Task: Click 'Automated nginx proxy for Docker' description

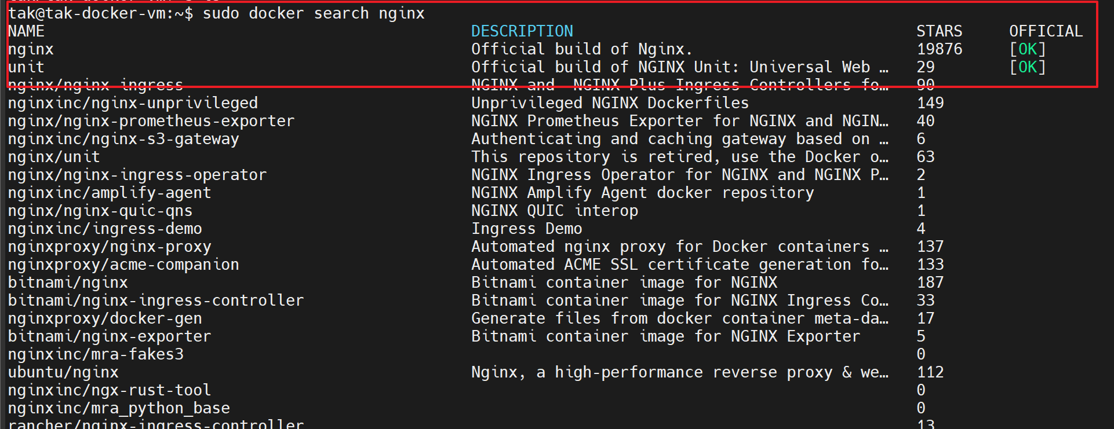Action: [x=680, y=247]
